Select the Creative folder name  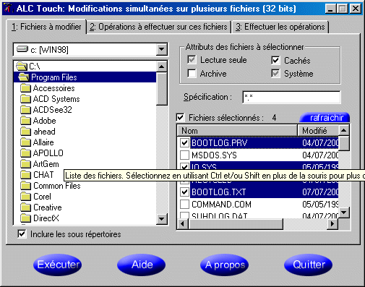(48, 207)
